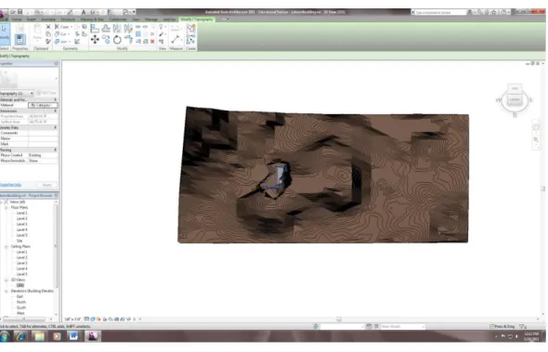Click the Revit icon on the taskbar
This screenshot has height=352, width=548.
[x=92, y=336]
